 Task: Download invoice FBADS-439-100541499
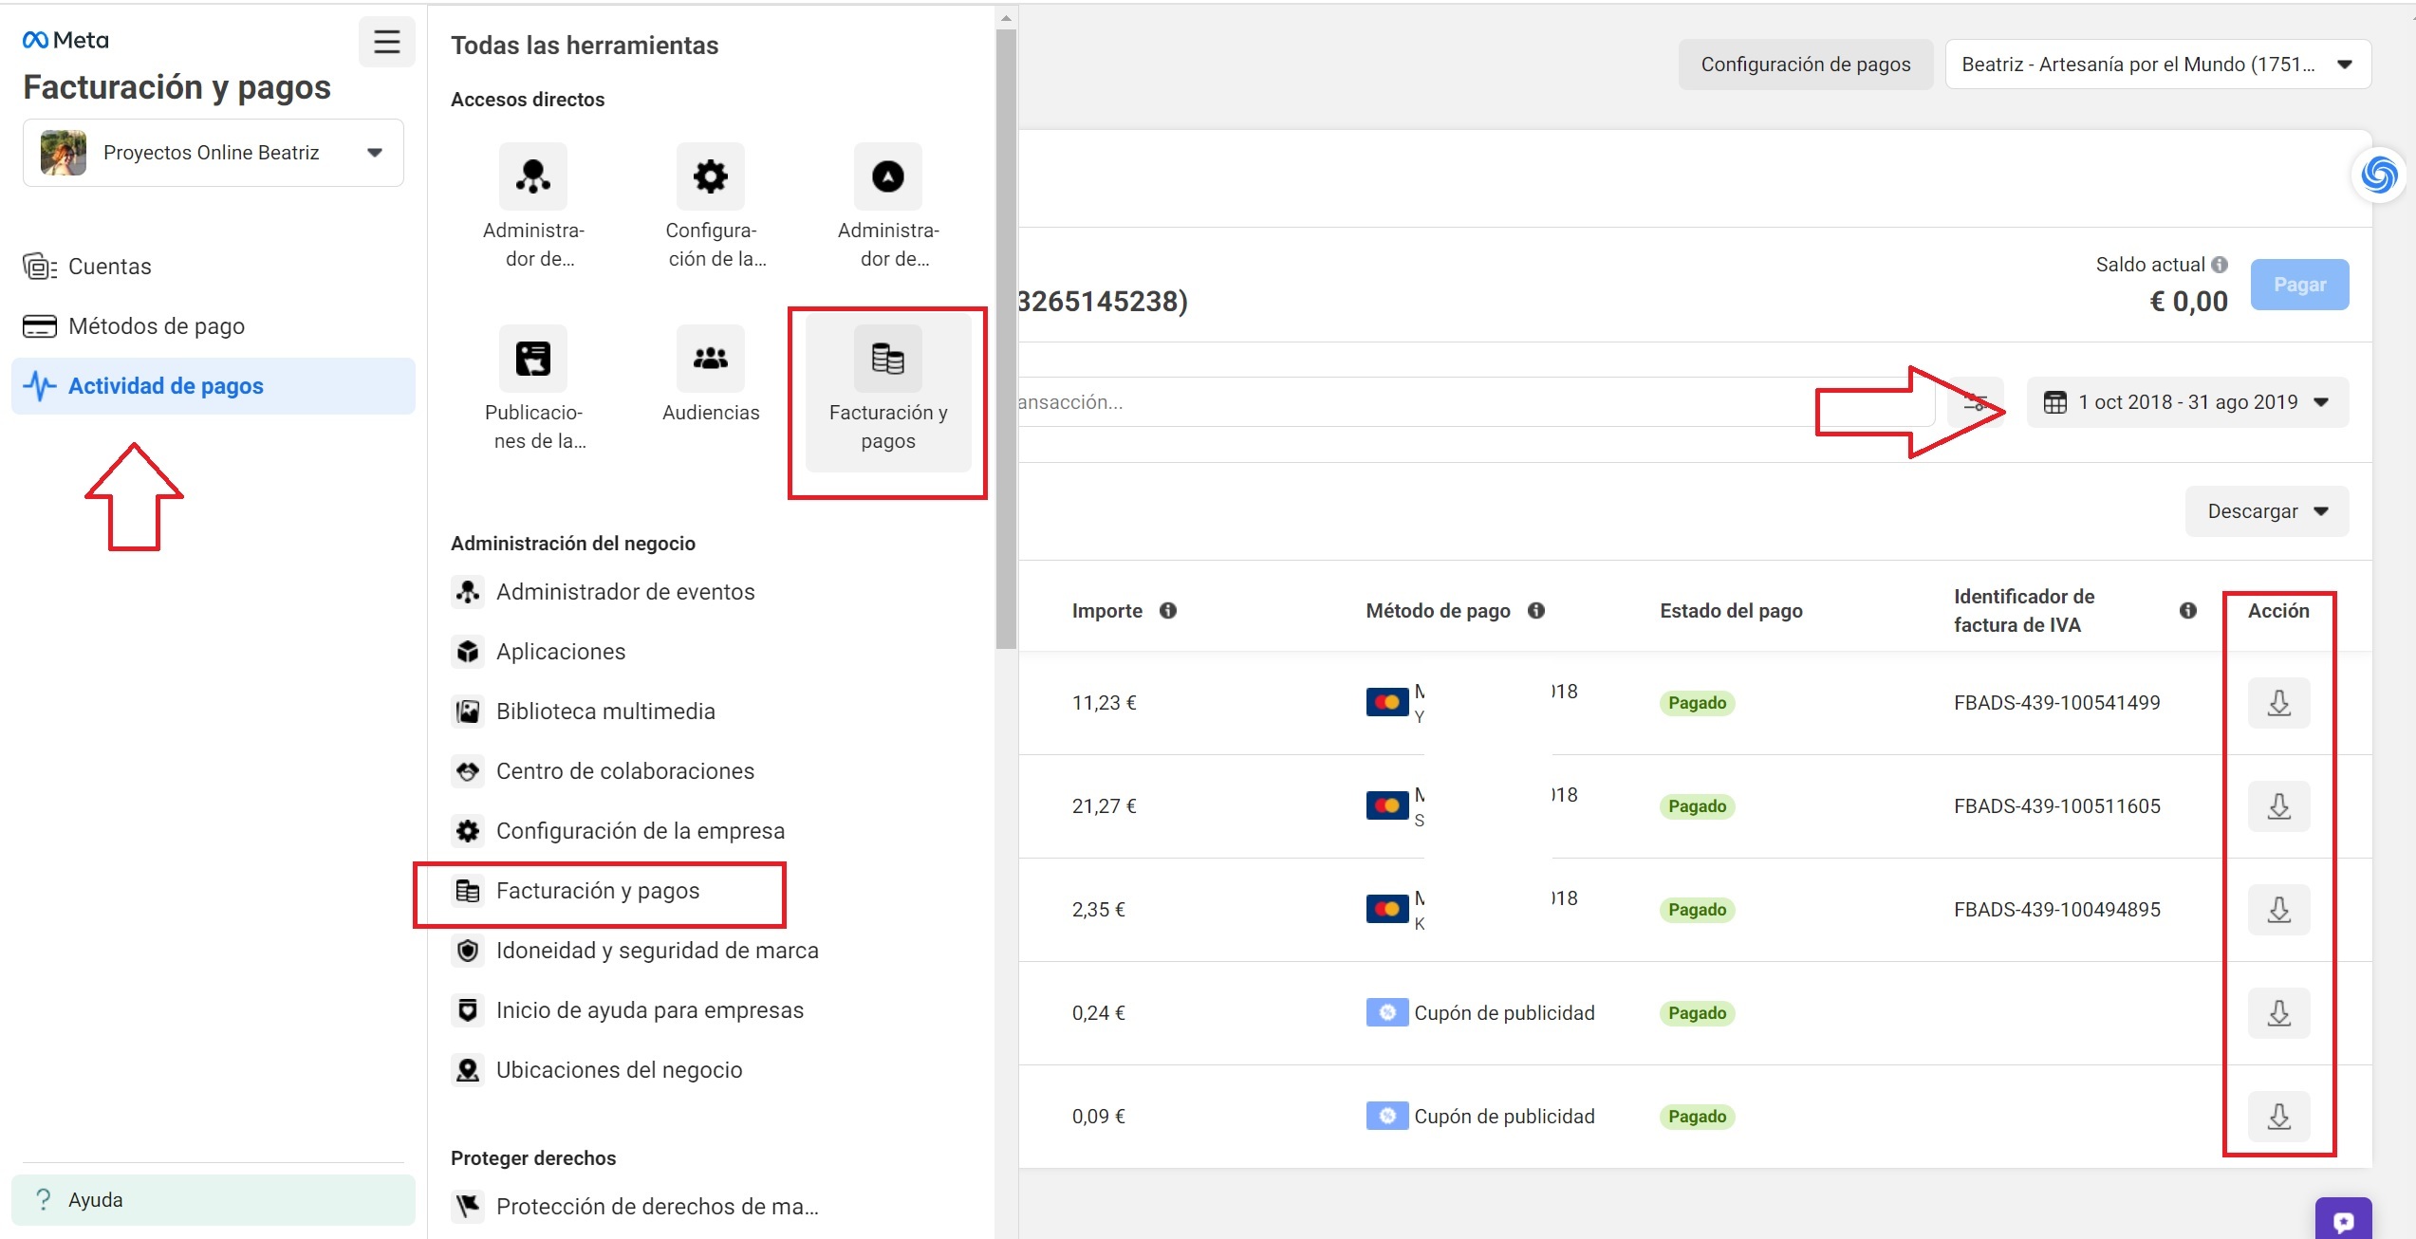[2277, 703]
